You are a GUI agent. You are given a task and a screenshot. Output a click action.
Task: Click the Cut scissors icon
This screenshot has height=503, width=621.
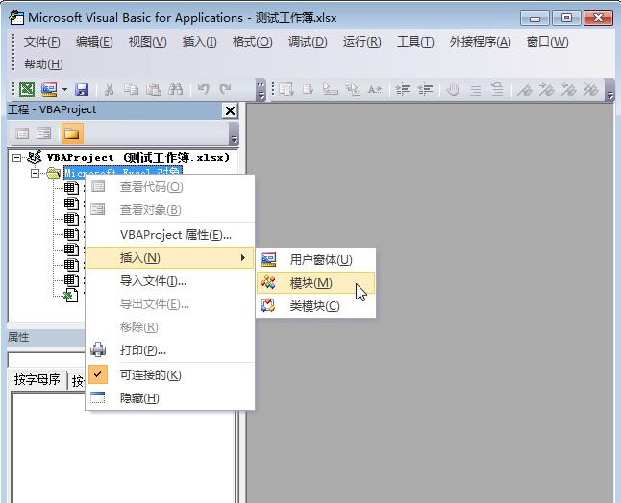tap(109, 89)
